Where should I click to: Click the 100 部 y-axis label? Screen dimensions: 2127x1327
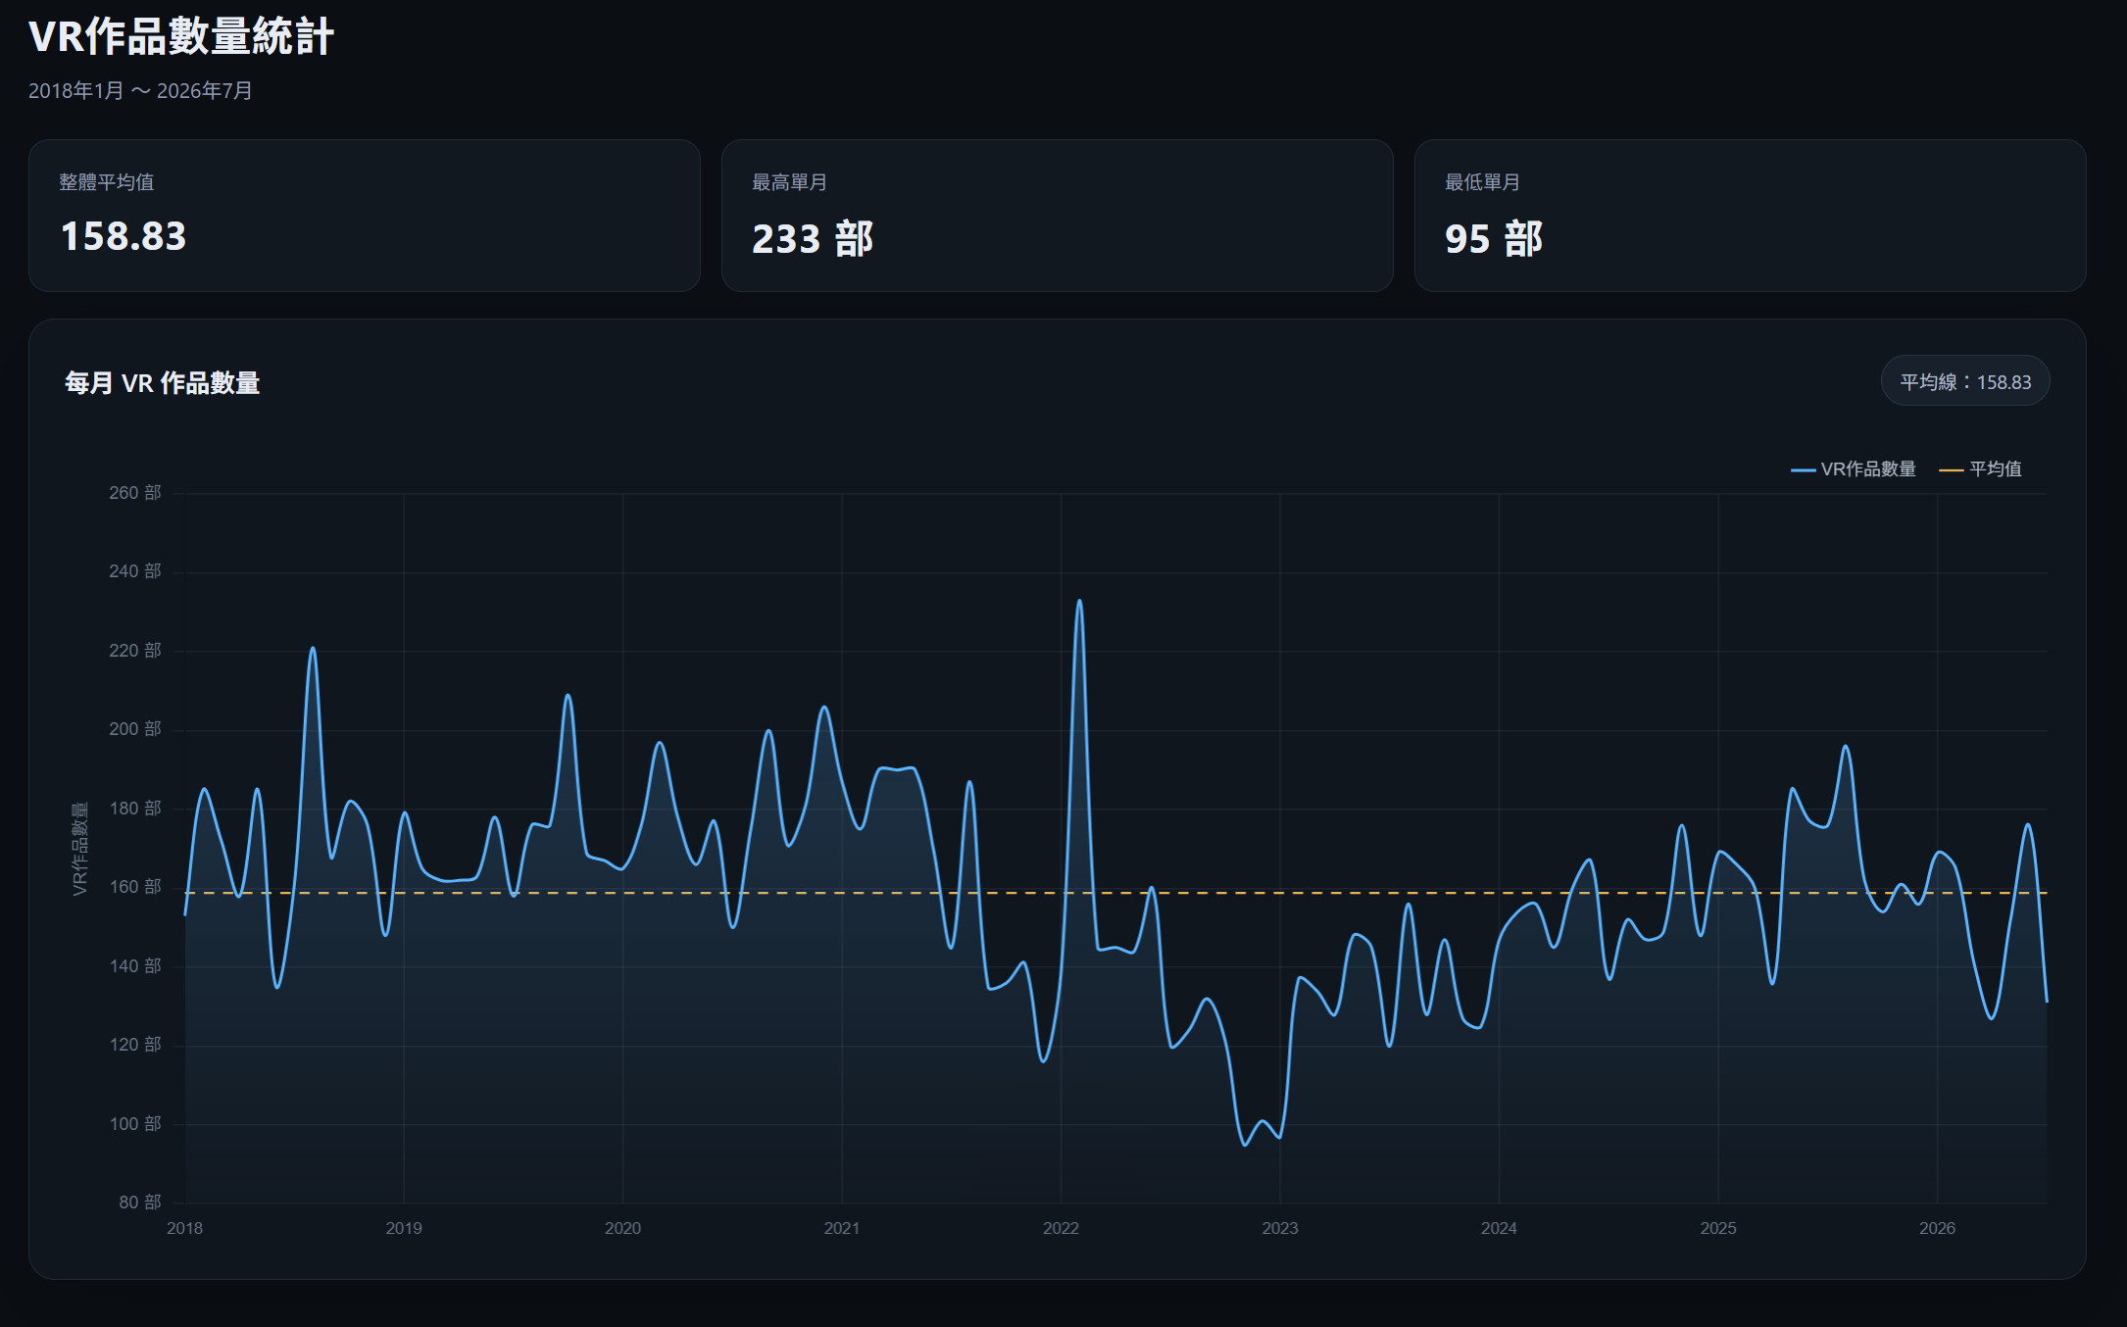coord(135,1124)
